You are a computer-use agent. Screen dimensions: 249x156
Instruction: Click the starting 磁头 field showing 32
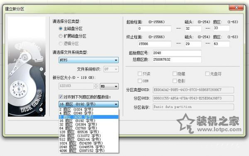[193, 28]
